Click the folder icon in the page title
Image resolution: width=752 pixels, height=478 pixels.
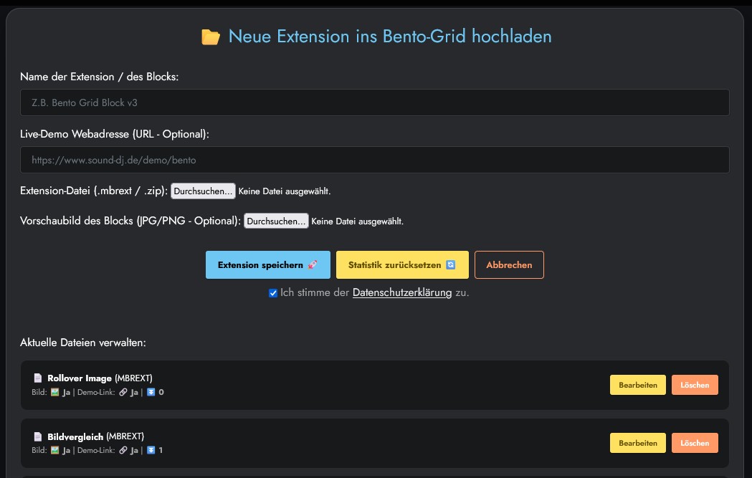coord(211,37)
